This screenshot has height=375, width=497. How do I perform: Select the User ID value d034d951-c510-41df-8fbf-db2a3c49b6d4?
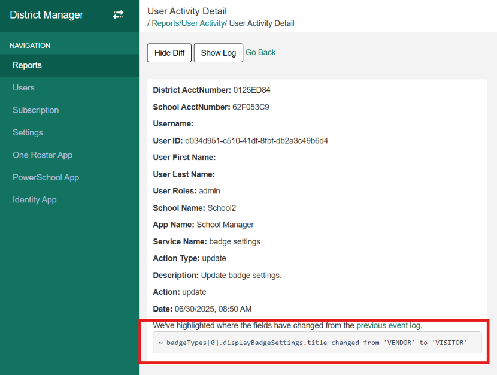256,141
